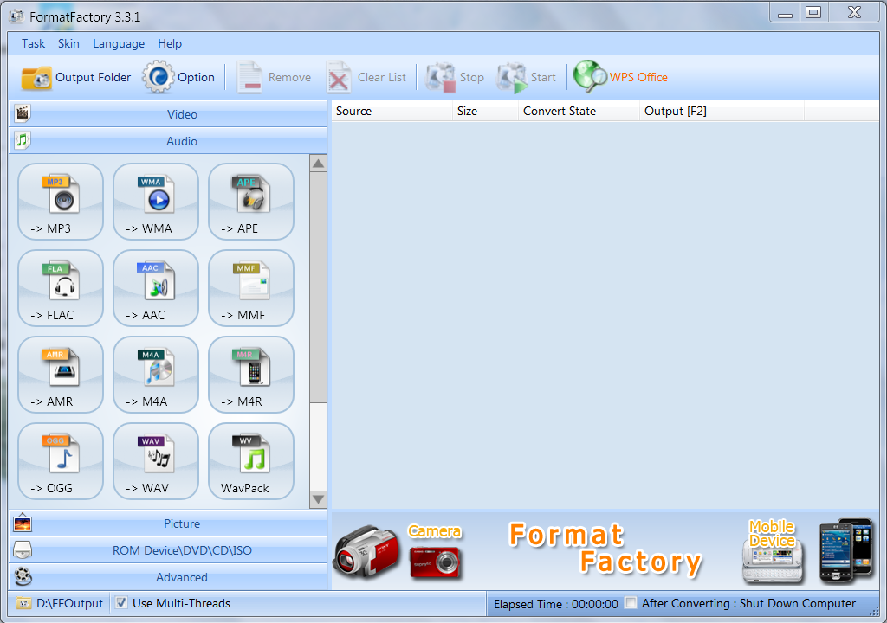This screenshot has width=887, height=623.
Task: Click the Remove toolbar button
Action: pos(275,78)
